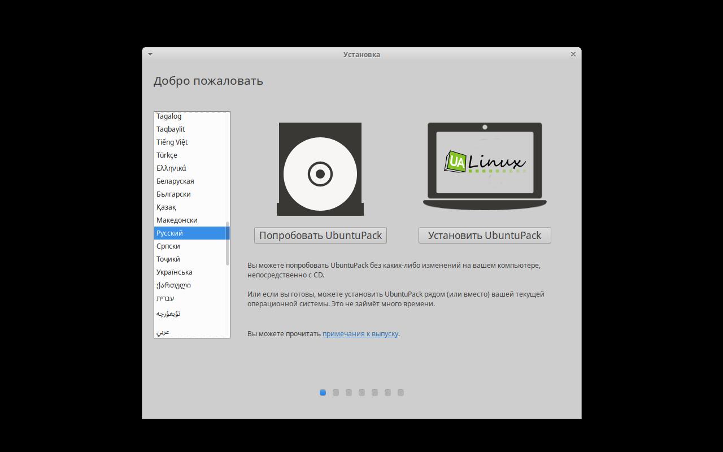Choose Tiếng Việt language
This screenshot has width=723, height=452.
[x=190, y=142]
